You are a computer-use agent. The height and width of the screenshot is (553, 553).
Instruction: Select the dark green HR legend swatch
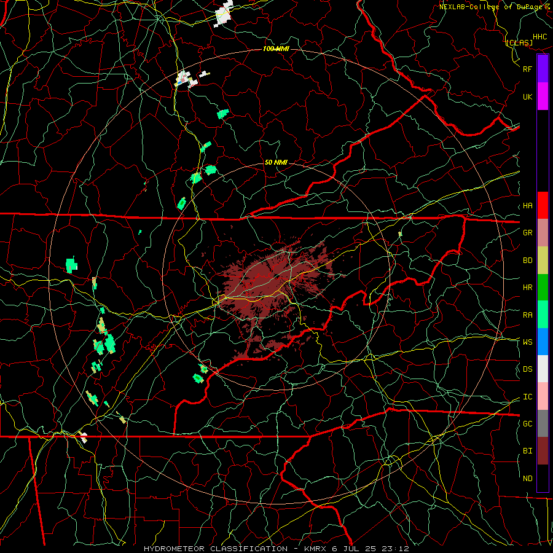click(x=543, y=288)
